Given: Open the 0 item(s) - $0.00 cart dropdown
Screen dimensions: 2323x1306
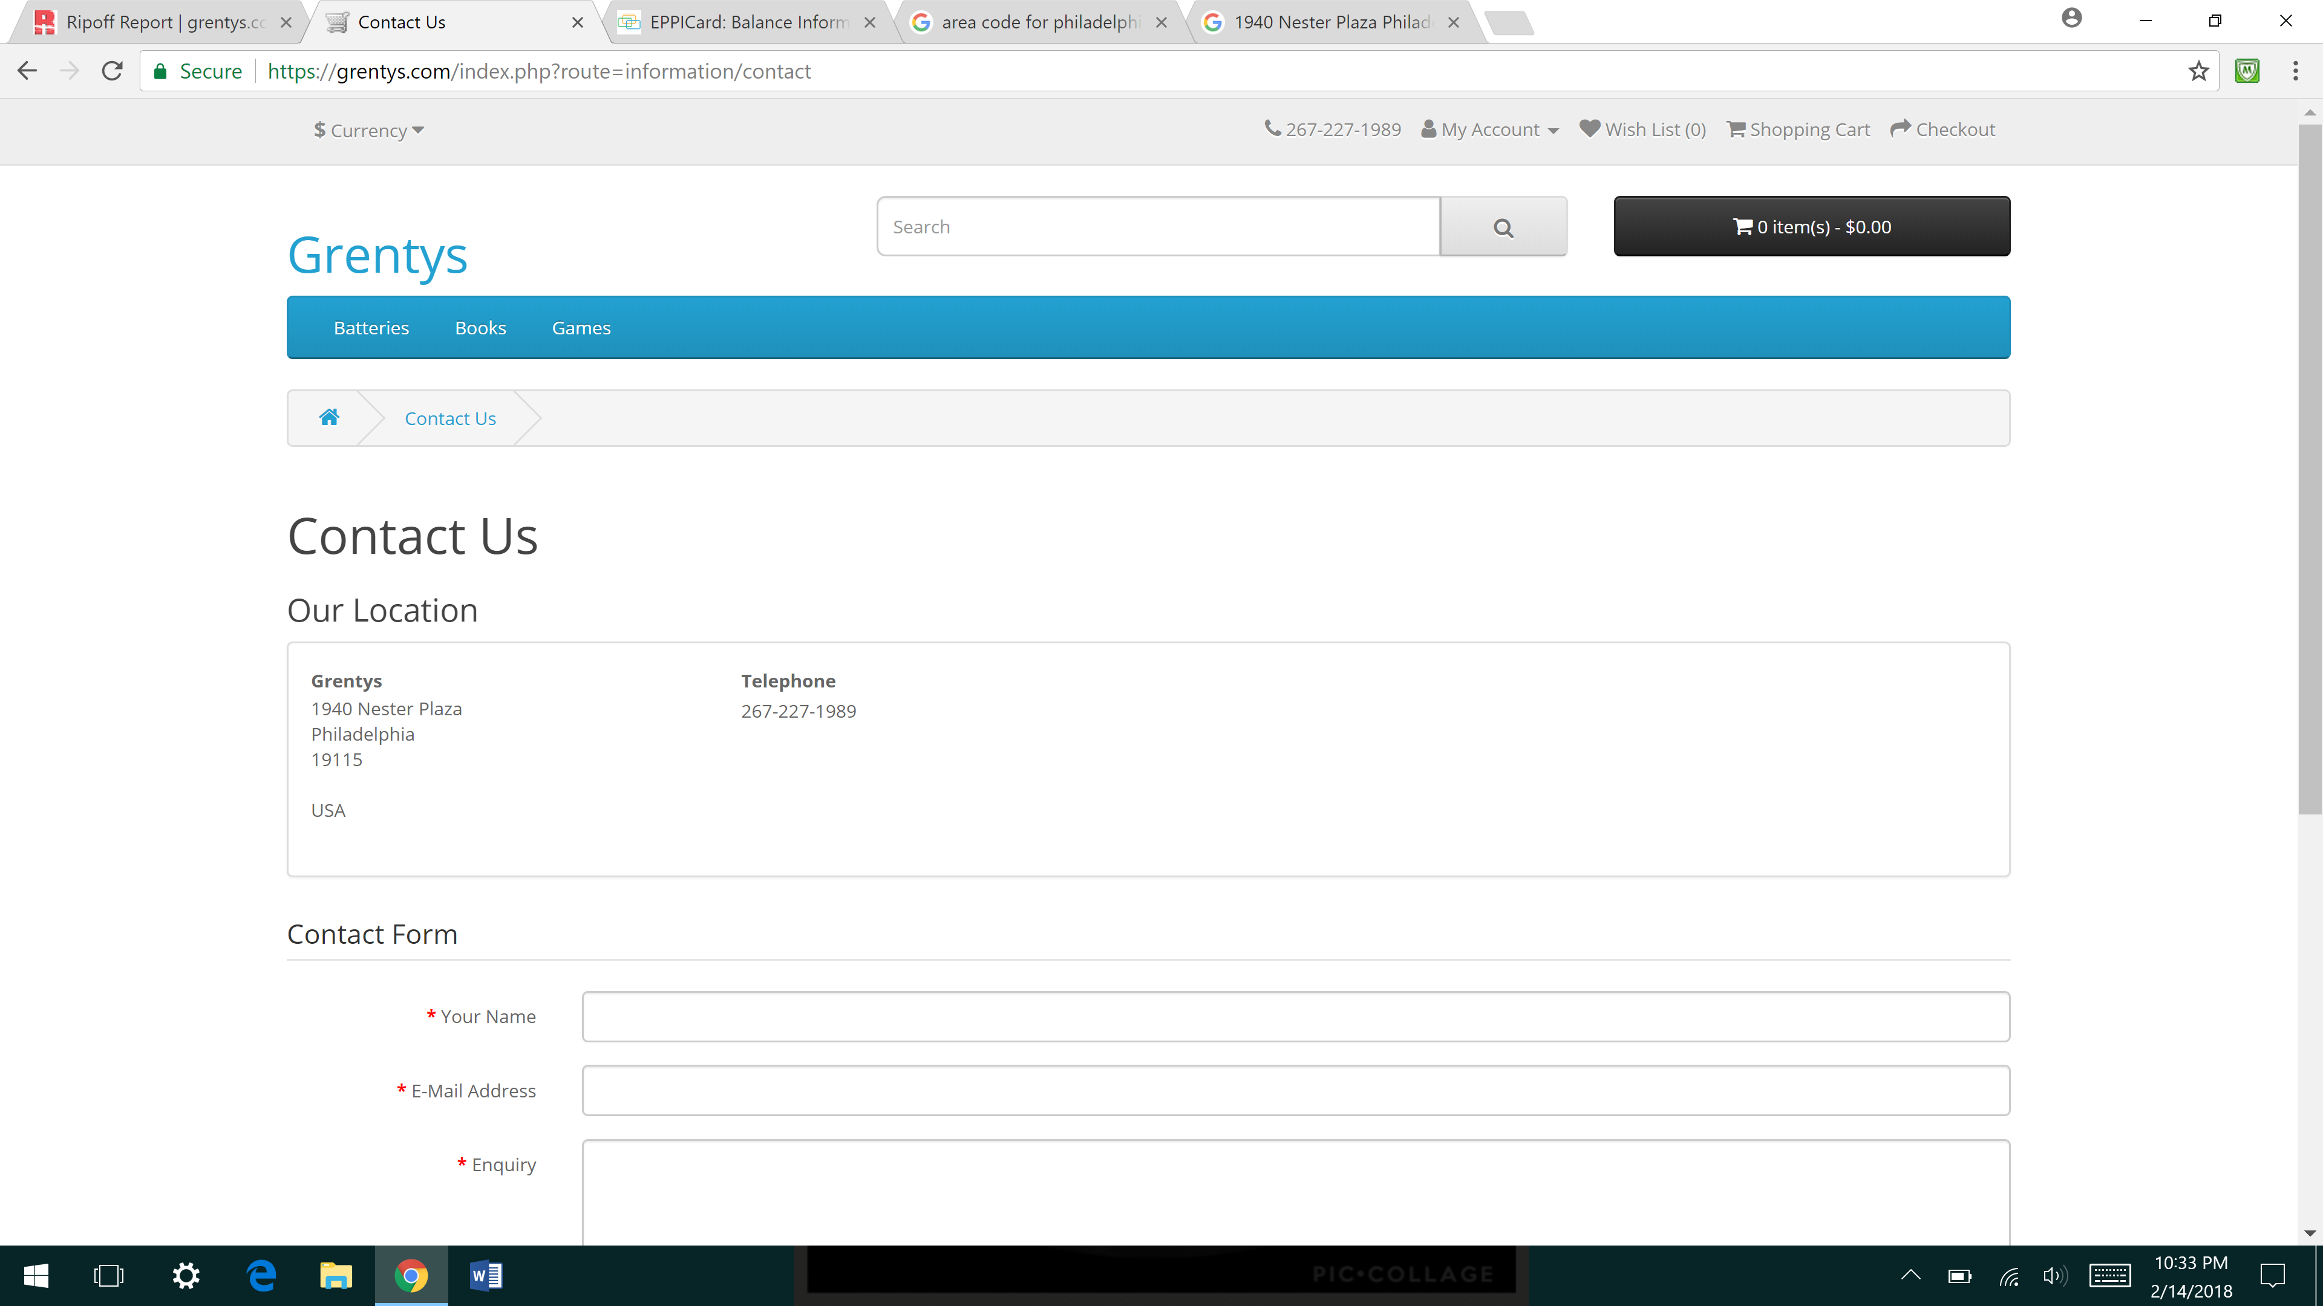Looking at the screenshot, I should click(x=1812, y=226).
